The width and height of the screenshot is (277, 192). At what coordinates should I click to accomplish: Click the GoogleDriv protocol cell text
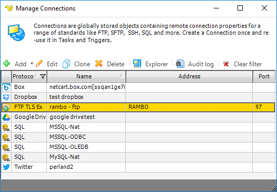tap(30, 117)
